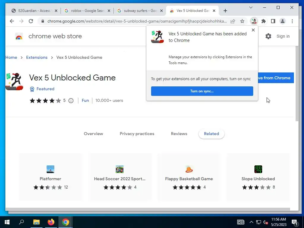Launch Firefox from the taskbar
Screen dimensions: 304x228
click(51, 222)
